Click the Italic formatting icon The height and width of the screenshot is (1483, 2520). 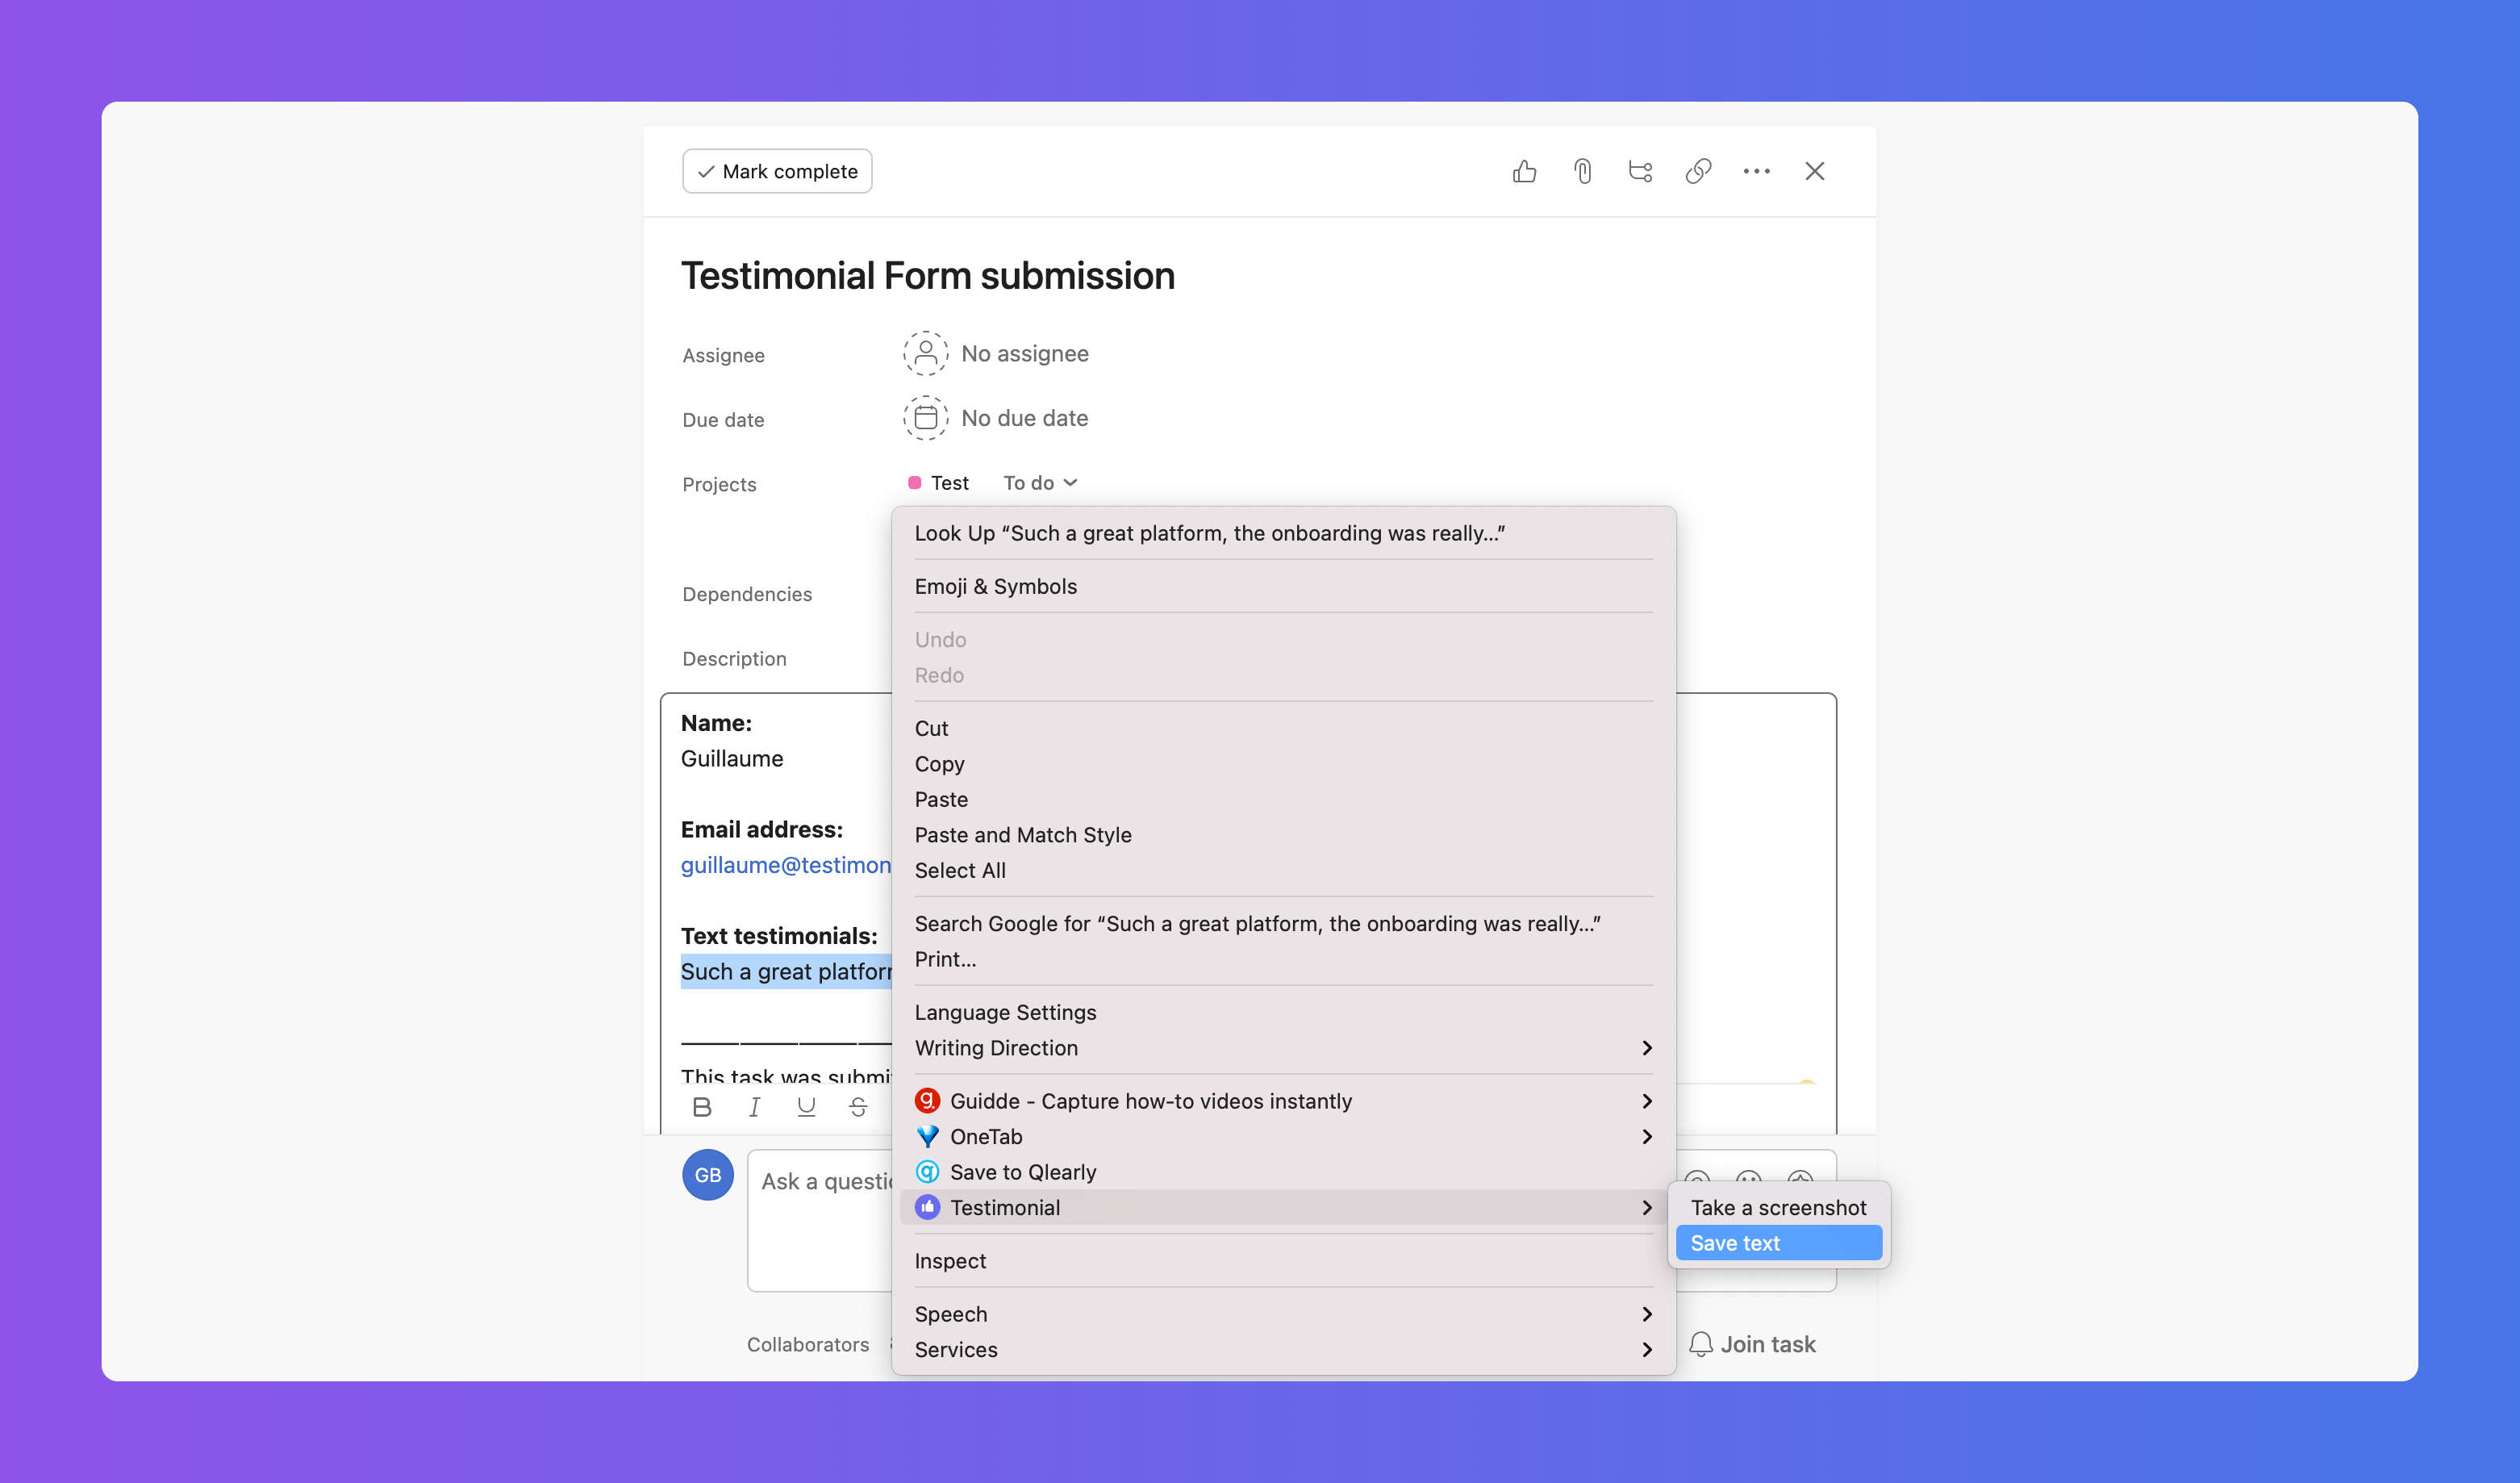[754, 1107]
